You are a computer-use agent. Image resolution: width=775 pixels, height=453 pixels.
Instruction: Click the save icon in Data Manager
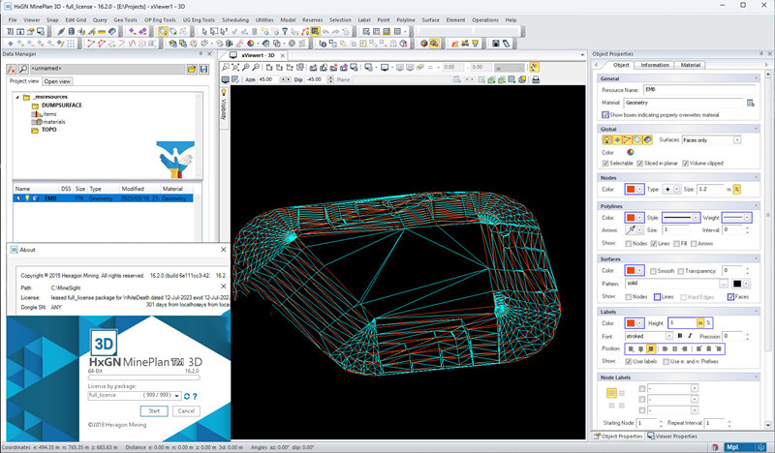click(203, 69)
